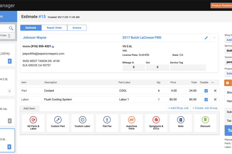This screenshot has height=154, width=232.
Task: Click the Mileage In input field
Action: [x=133, y=67]
